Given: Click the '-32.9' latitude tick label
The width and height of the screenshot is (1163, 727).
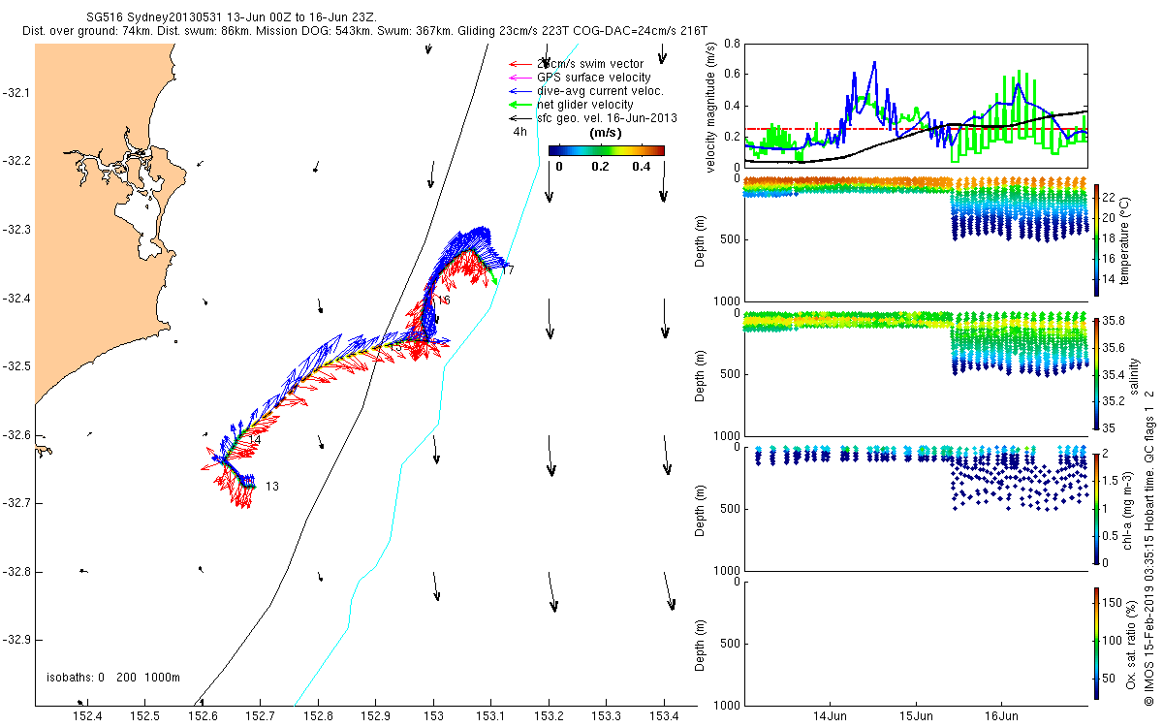Looking at the screenshot, I should pos(18,640).
